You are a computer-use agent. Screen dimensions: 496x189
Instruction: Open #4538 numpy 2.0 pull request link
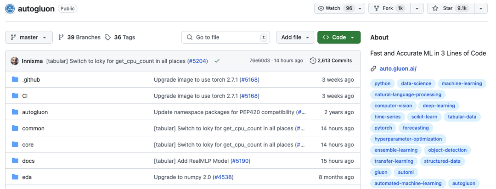point(223,178)
